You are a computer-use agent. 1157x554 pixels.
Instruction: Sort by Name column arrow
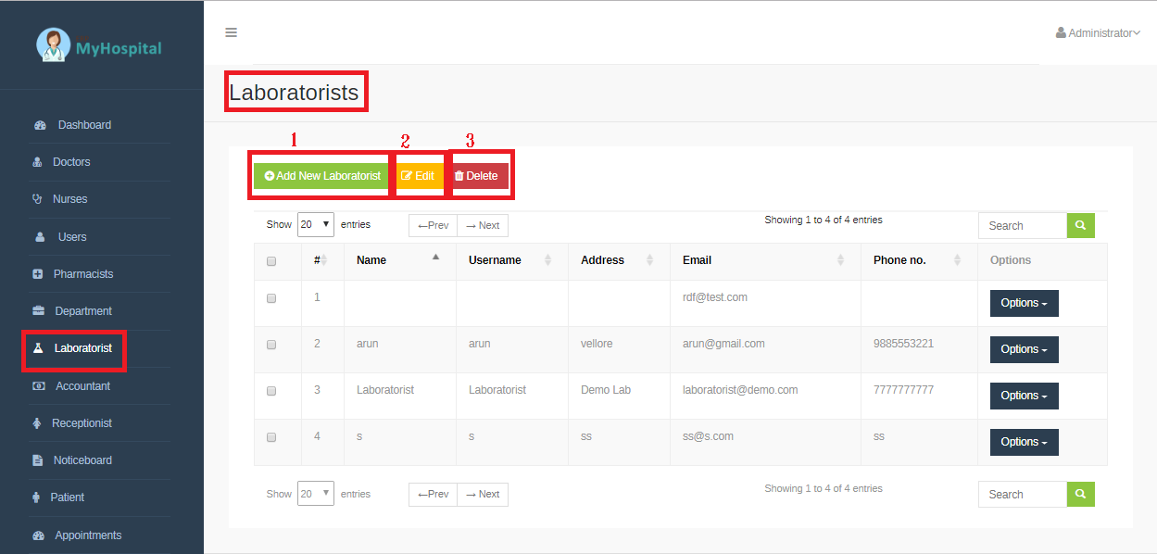[436, 257]
